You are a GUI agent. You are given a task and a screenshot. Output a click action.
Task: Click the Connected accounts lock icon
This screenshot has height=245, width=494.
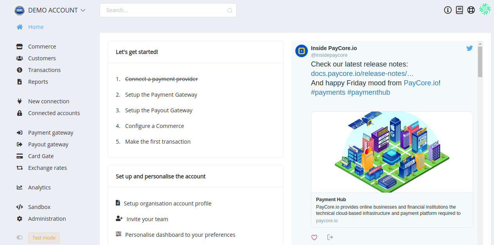point(20,113)
